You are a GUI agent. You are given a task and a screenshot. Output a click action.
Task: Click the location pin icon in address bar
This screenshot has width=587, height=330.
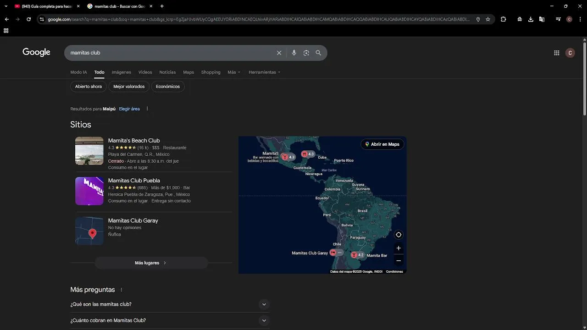tap(478, 19)
